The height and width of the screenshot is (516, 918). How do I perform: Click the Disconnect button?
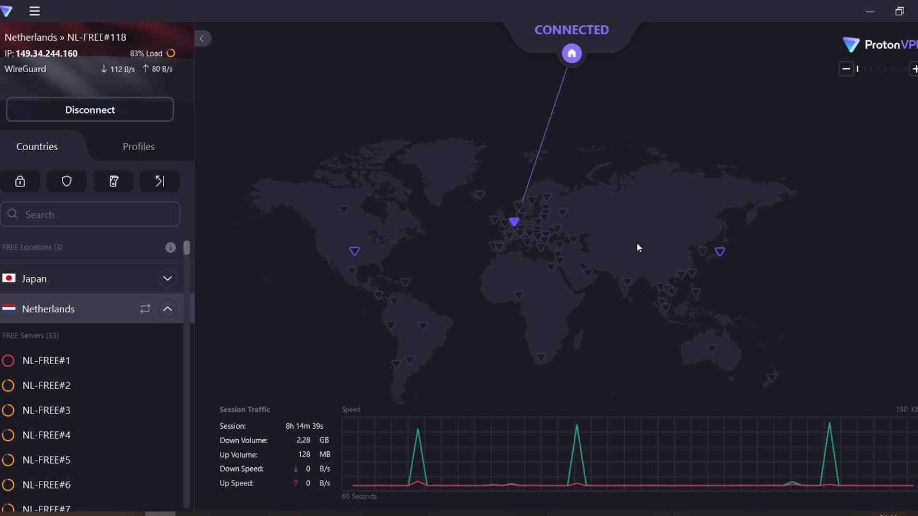pos(90,110)
